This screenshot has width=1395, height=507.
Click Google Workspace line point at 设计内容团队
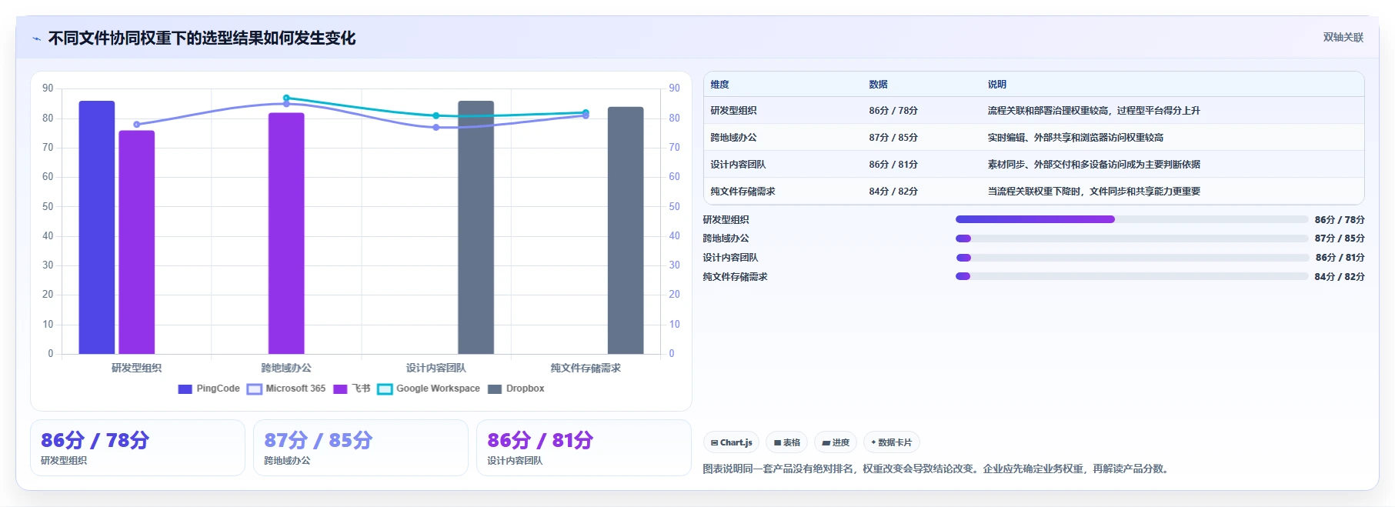[436, 116]
